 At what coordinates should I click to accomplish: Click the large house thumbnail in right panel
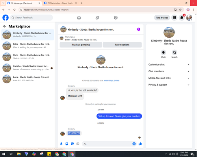169,32
